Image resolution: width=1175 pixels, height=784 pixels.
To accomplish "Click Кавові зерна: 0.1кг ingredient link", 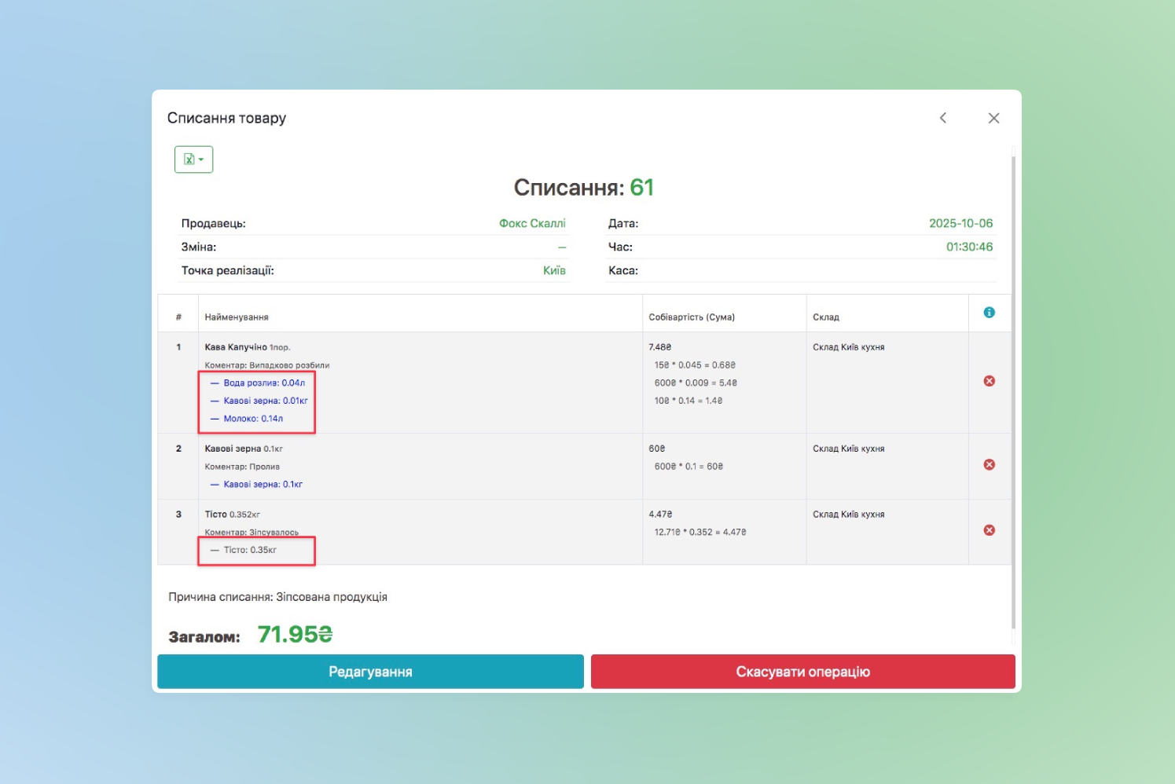I will pyautogui.click(x=263, y=485).
